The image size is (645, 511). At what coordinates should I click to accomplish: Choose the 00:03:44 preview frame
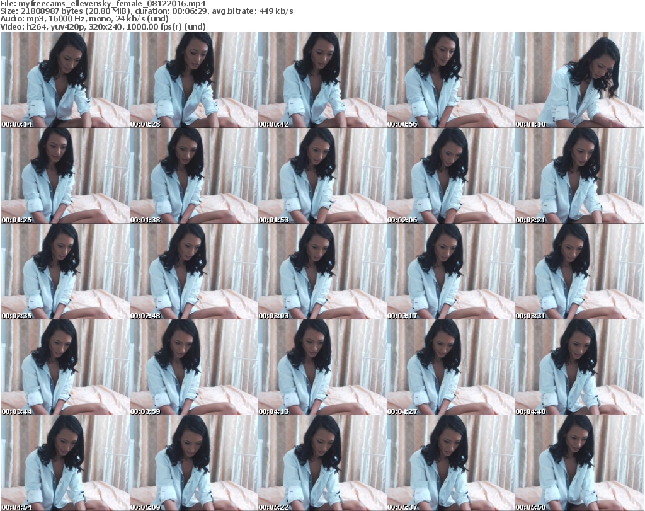tap(66, 367)
